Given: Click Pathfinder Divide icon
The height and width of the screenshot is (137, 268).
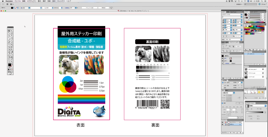Looking at the screenshot, I should [223, 51].
